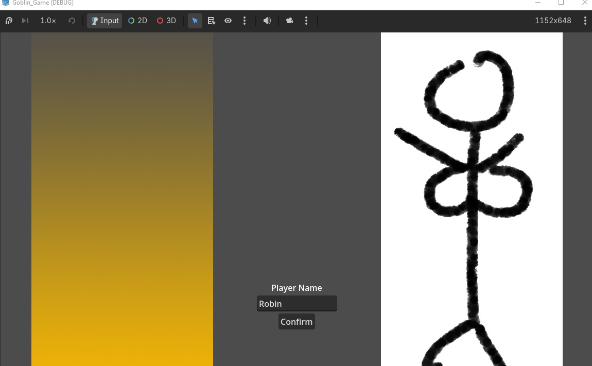Toggle selection visibility eye icon
This screenshot has height=366, width=592.
pyautogui.click(x=228, y=21)
